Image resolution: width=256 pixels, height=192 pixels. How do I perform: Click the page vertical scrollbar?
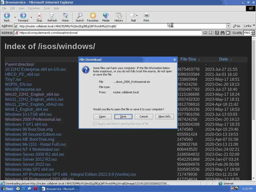253,108
